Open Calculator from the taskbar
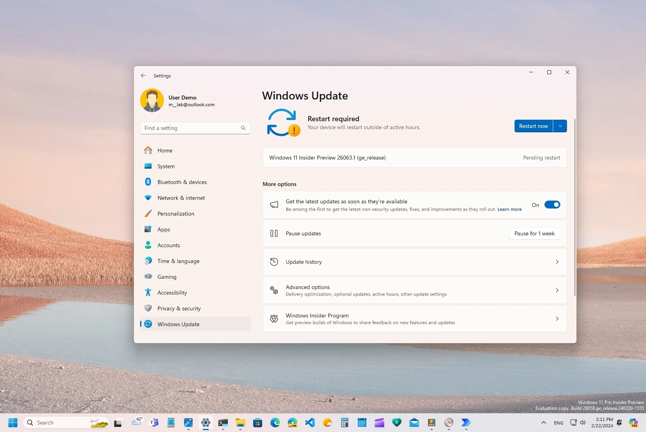 pyautogui.click(x=345, y=423)
